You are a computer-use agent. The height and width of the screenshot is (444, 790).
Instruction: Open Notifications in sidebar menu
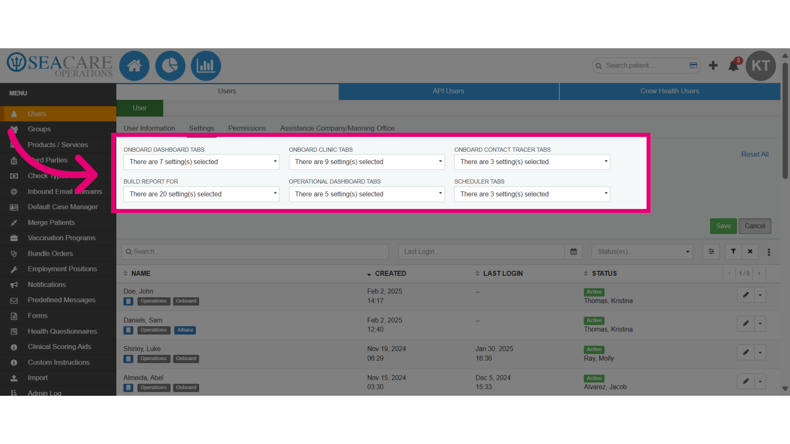click(58, 284)
